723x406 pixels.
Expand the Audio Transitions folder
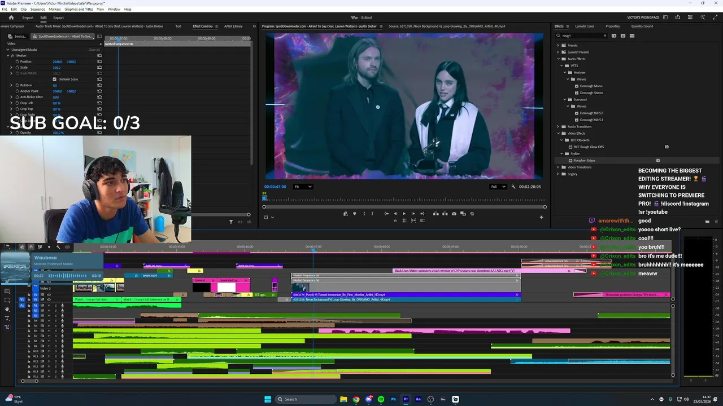click(x=558, y=126)
